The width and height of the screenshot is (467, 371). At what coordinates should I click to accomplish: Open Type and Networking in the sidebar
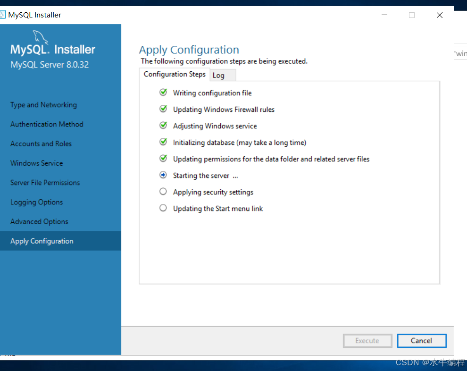[43, 105]
